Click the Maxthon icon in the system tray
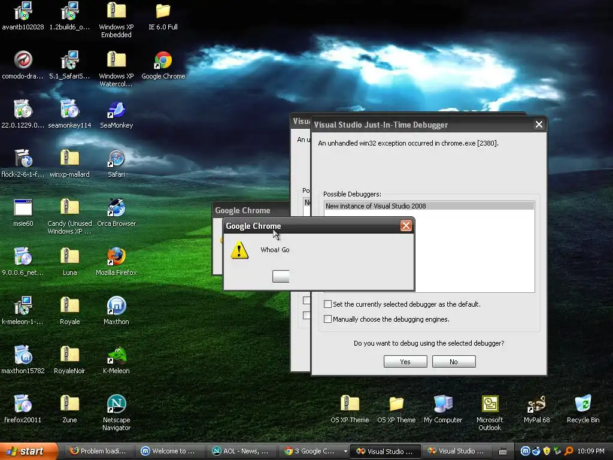613x460 pixels. (525, 451)
